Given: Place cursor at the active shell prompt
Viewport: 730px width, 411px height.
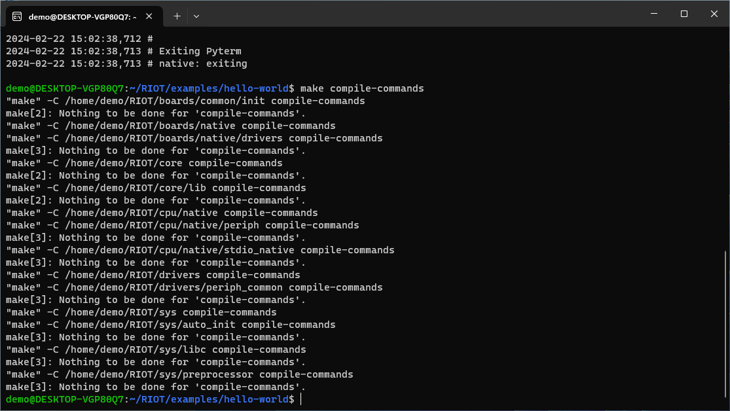Looking at the screenshot, I should pos(301,399).
